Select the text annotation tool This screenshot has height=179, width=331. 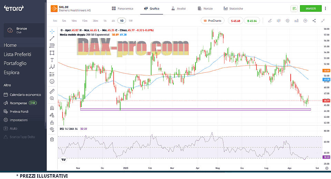[x=52, y=60]
